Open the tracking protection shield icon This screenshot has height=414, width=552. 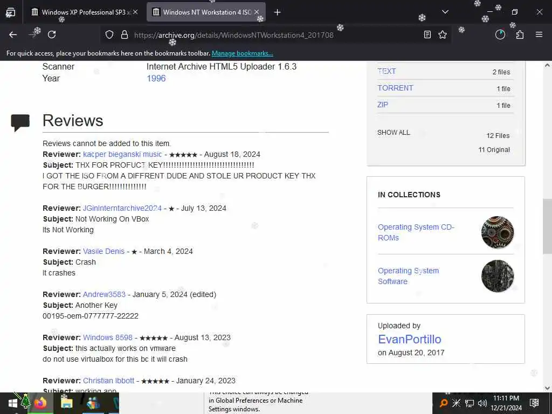tap(109, 34)
